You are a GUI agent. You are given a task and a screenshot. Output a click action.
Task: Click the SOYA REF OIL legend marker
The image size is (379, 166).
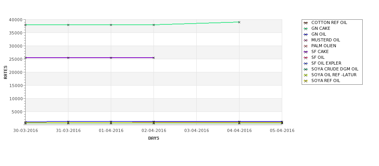click(306, 81)
